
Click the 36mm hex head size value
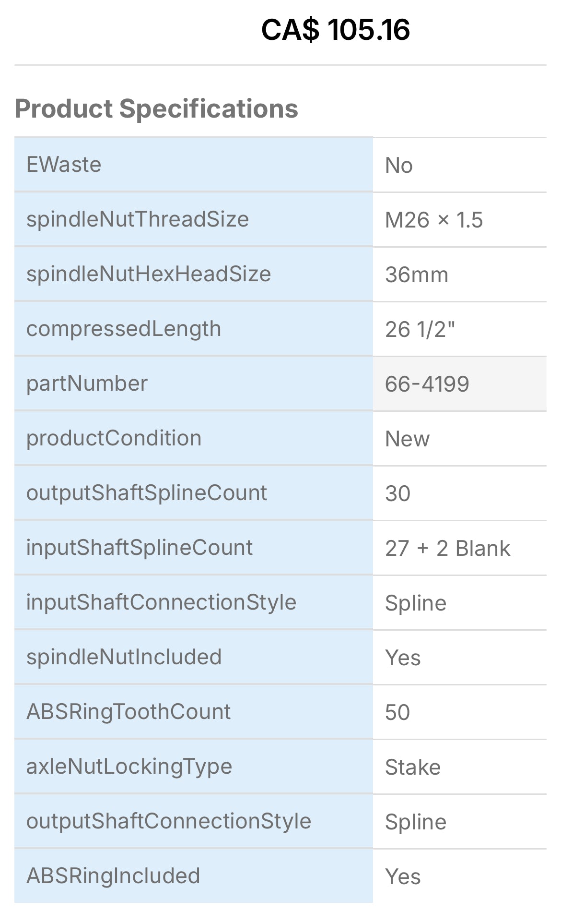417,275
